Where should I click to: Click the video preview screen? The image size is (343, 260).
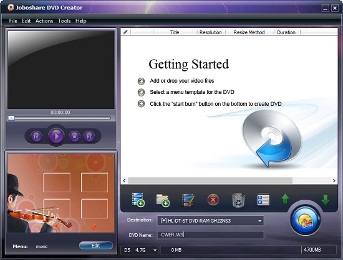pos(61,70)
